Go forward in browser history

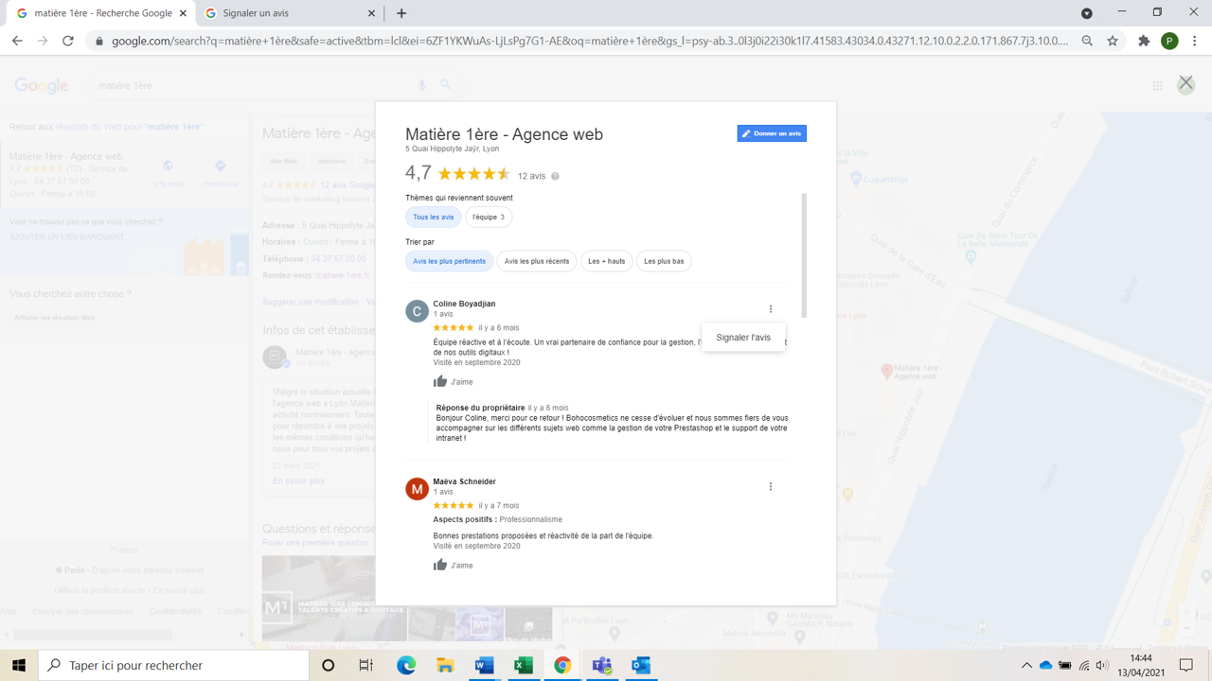click(43, 41)
